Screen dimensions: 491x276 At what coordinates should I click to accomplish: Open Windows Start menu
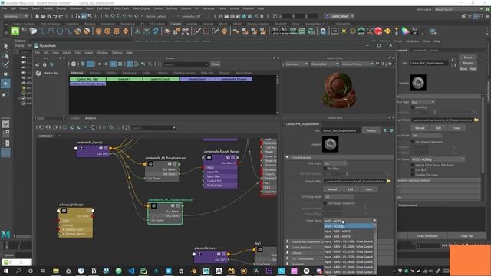coord(6,271)
